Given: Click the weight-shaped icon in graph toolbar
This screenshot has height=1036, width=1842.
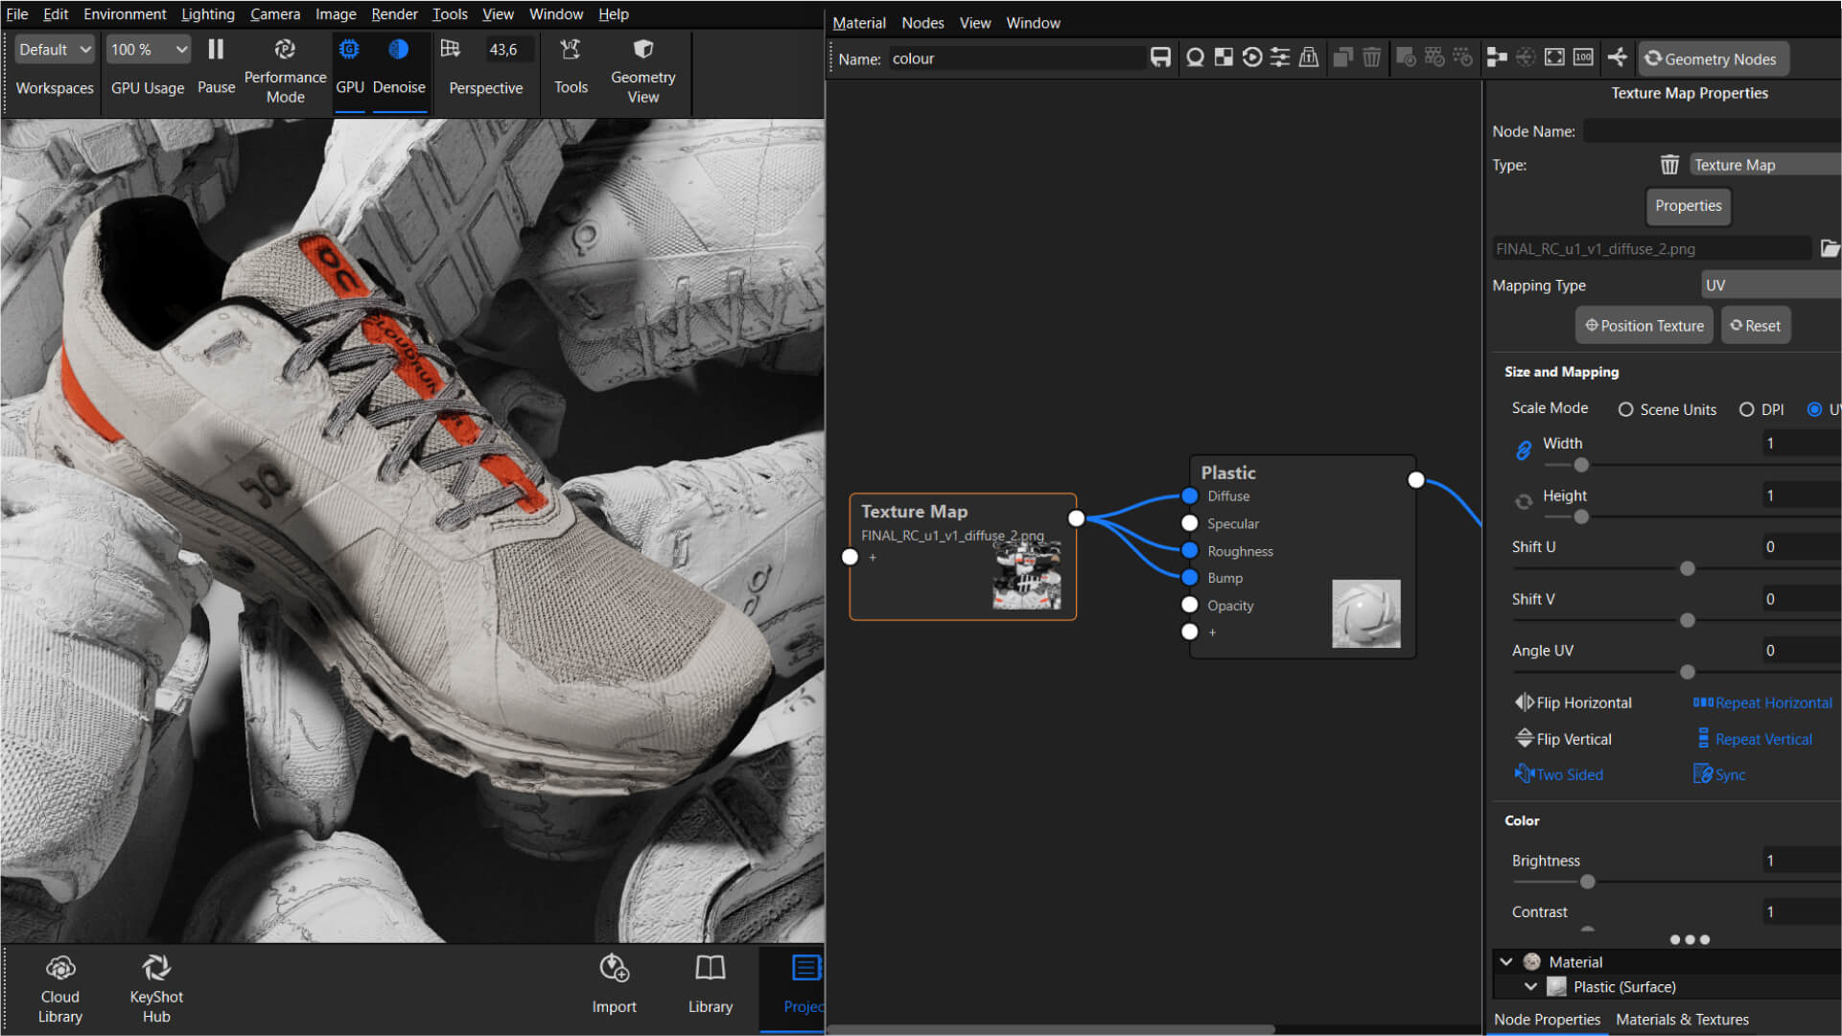Looking at the screenshot, I should 1309,58.
